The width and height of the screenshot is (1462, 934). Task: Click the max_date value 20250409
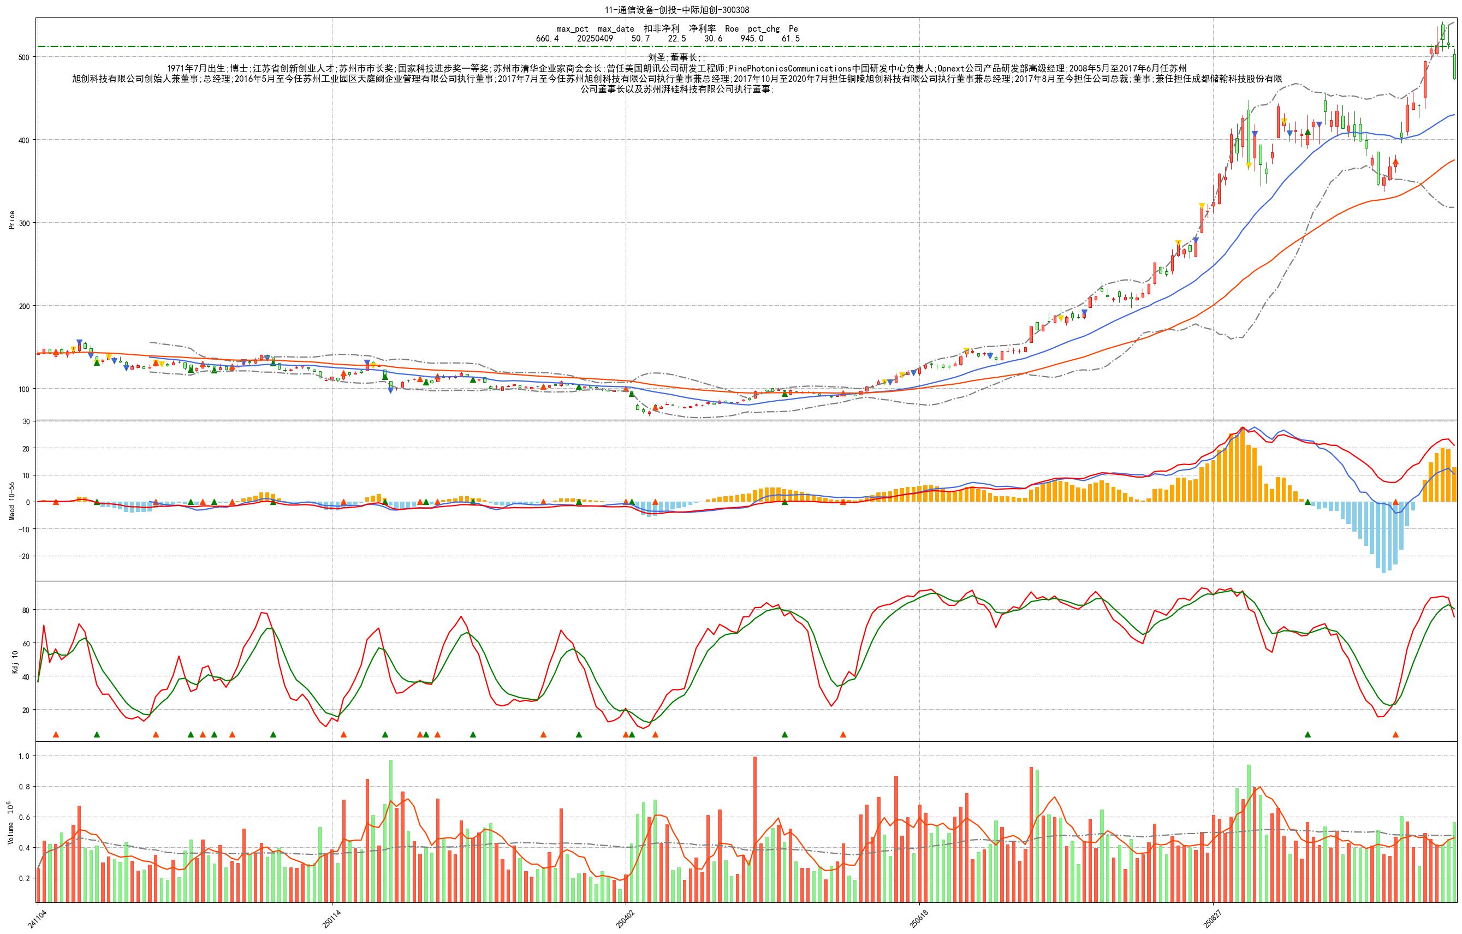(595, 38)
